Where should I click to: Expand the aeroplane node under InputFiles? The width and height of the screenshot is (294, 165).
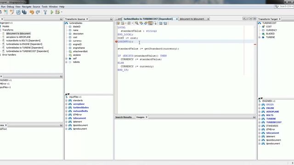pyautogui.click(x=66, y=104)
